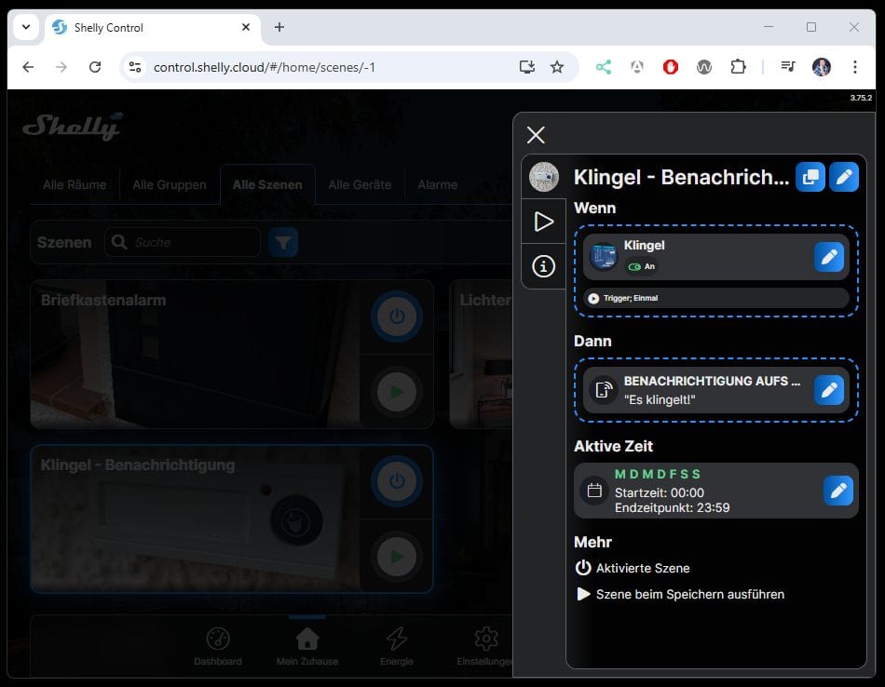Close the scene details panel with X

click(x=536, y=135)
